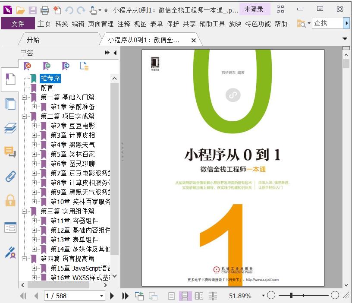Switch to continuous facing view
This screenshot has width=352, height=303.
pos(213,296)
